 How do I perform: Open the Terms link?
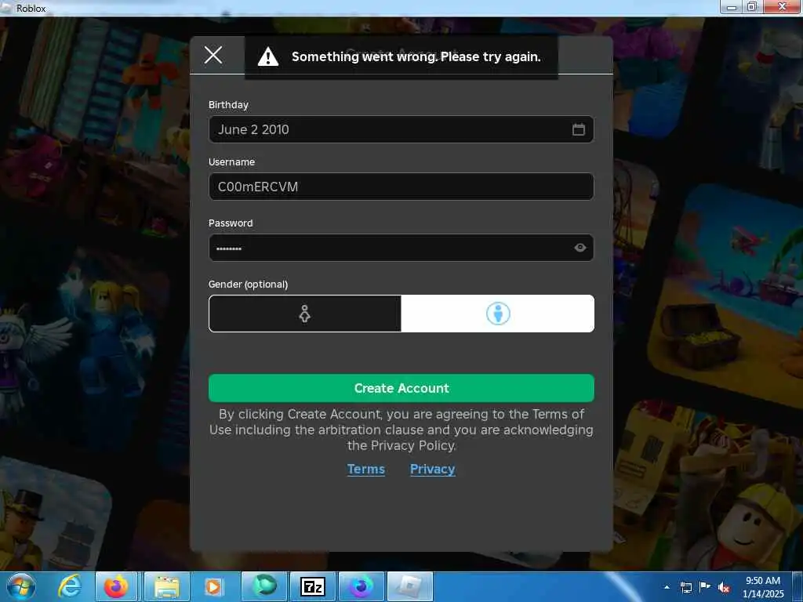click(x=365, y=469)
